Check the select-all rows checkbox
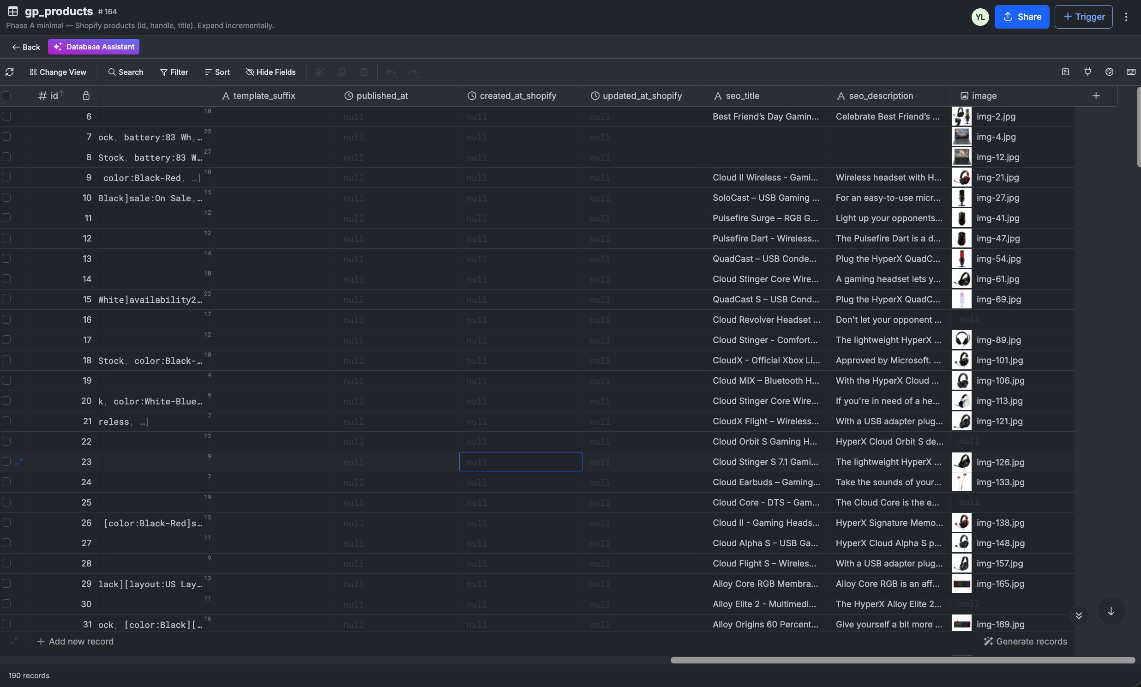 tap(6, 96)
